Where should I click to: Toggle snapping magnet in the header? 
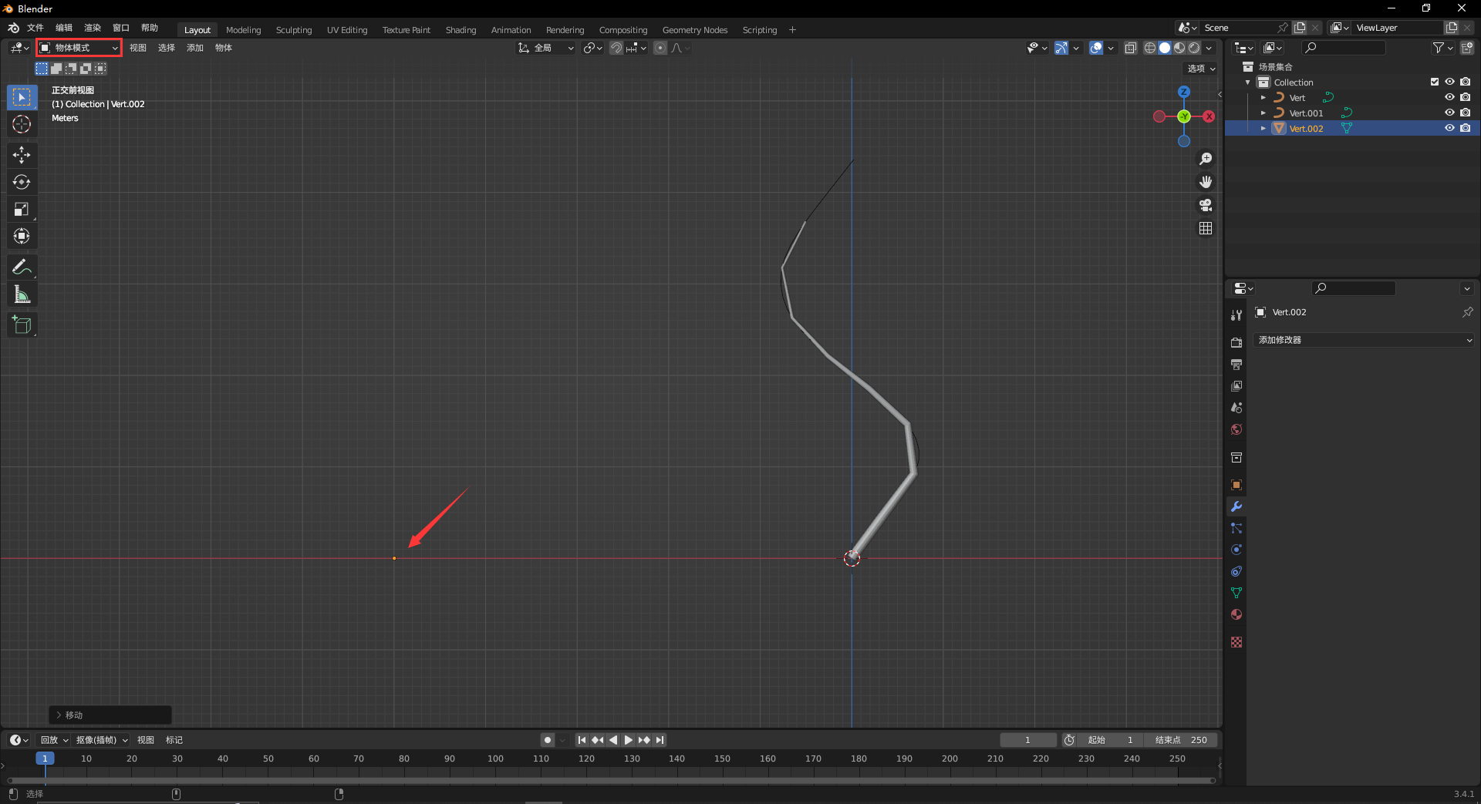tap(616, 48)
